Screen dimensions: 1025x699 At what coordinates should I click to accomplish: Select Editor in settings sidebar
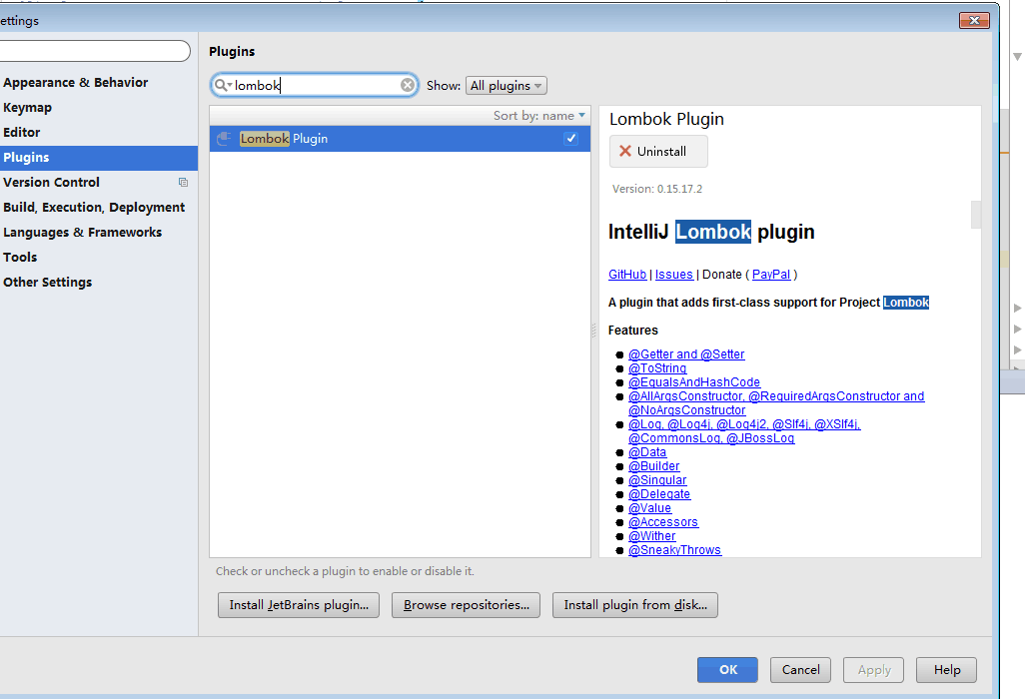(x=22, y=133)
